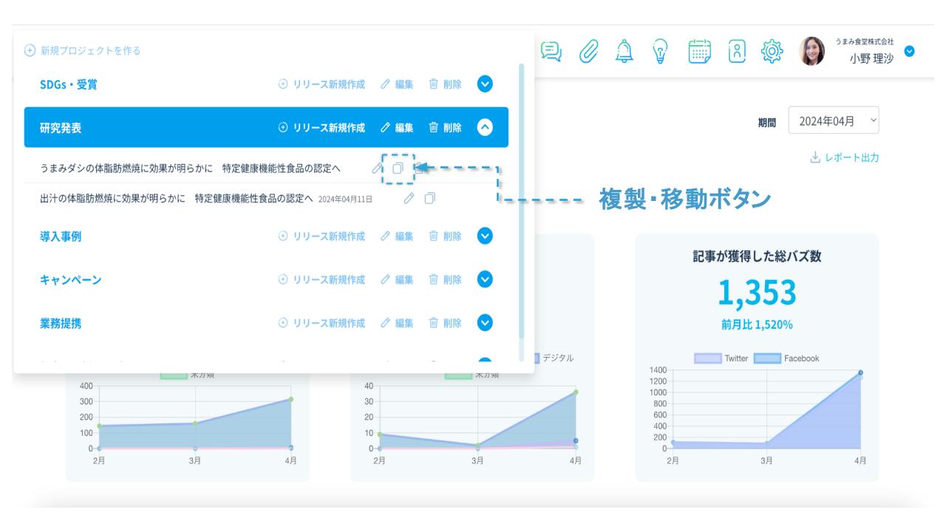Toggle the デジタル legend item
This screenshot has width=946, height=532.
[551, 358]
